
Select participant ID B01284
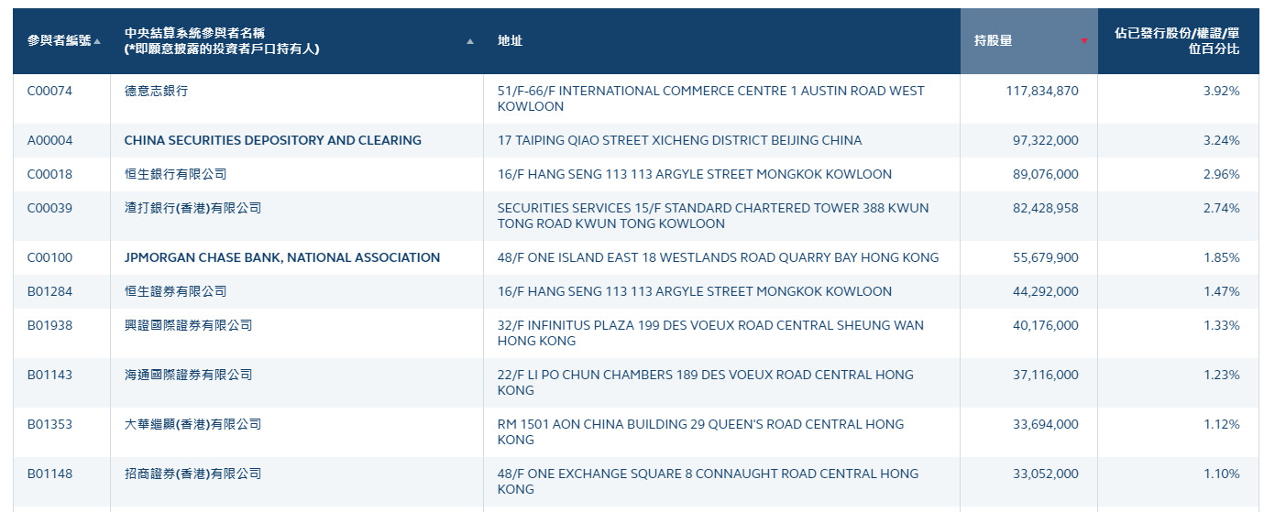coord(49,291)
